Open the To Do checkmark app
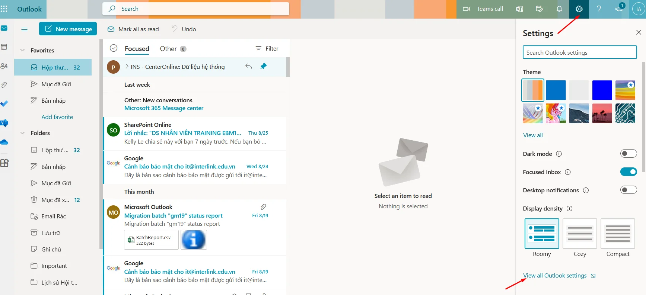The width and height of the screenshot is (646, 295). [4, 104]
